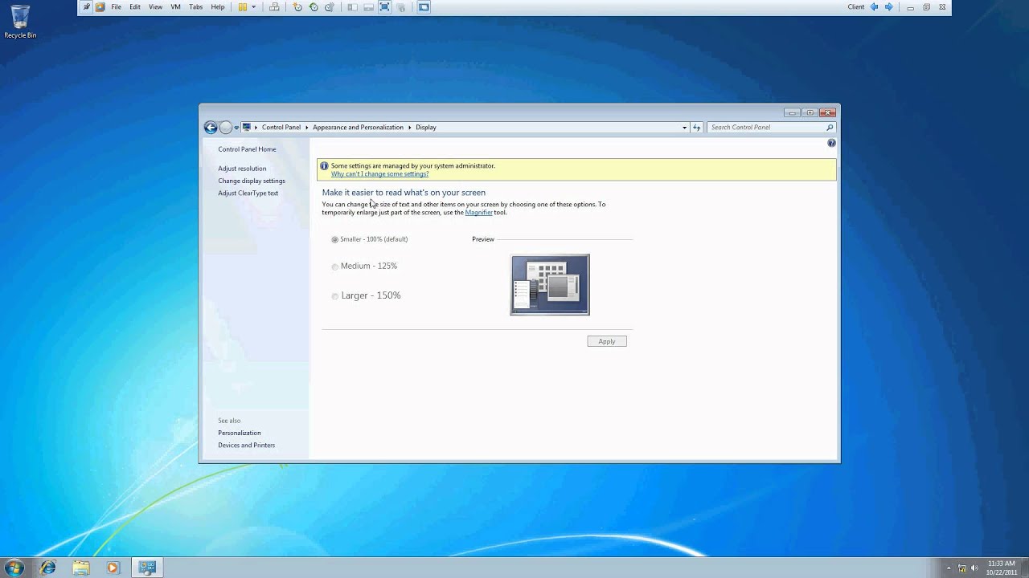Open the Recycle Bin desktop icon
1029x578 pixels.
pos(20,21)
